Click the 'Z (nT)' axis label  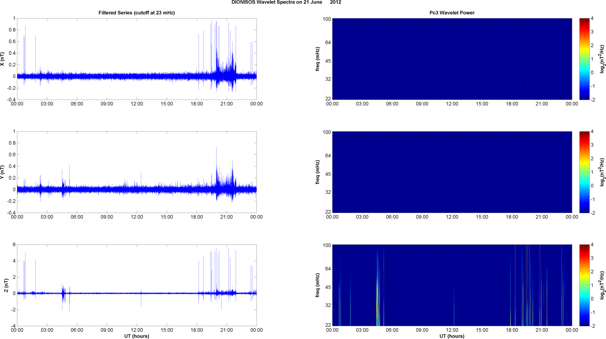[x=6, y=285]
